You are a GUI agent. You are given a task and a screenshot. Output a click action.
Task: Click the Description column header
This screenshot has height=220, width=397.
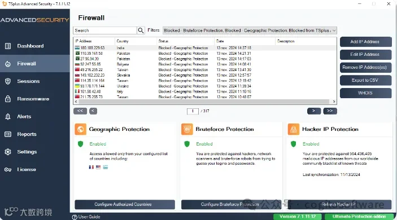tap(306, 41)
